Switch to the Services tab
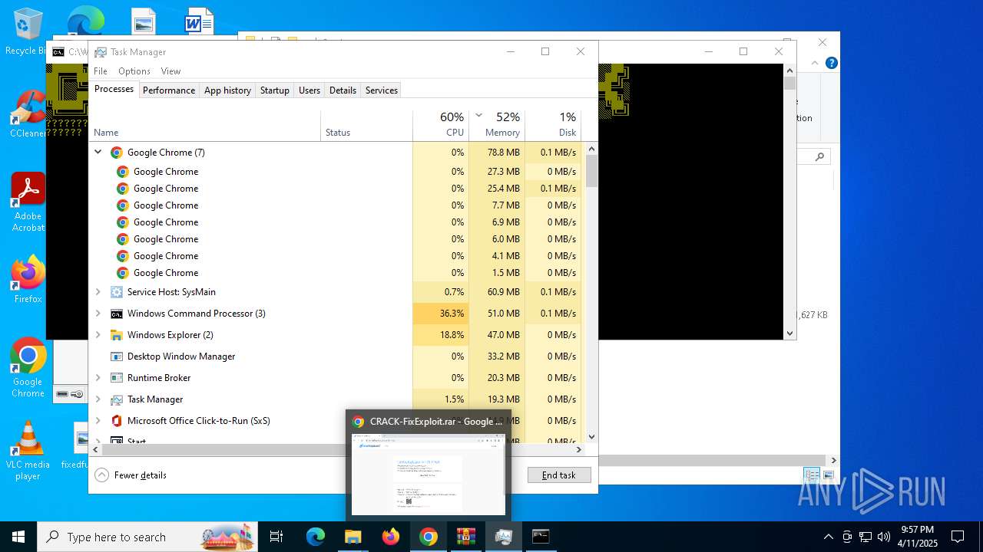 pos(382,90)
